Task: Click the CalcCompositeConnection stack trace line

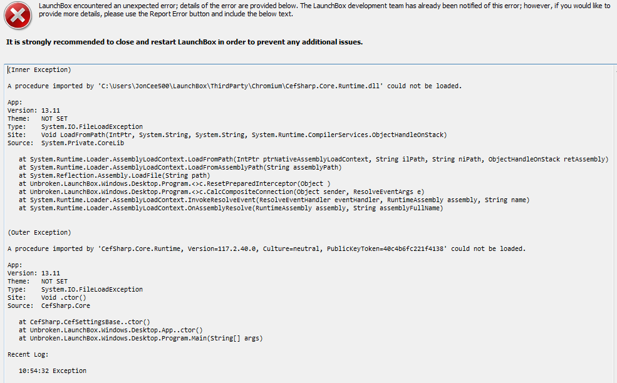Action: click(222, 192)
